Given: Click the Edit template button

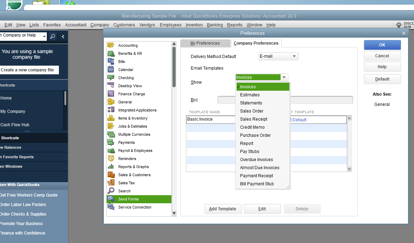Looking at the screenshot, I should (262, 209).
